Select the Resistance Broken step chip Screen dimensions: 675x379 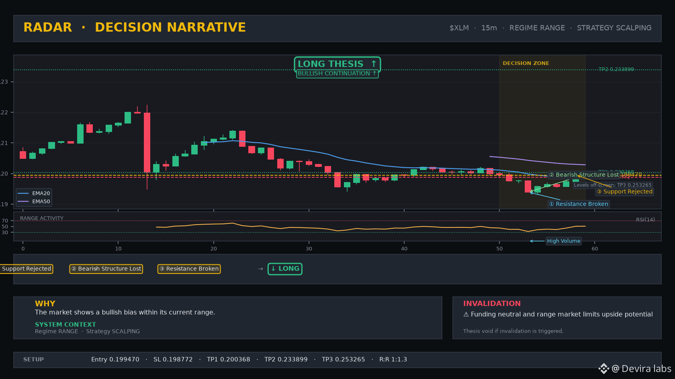coord(189,269)
